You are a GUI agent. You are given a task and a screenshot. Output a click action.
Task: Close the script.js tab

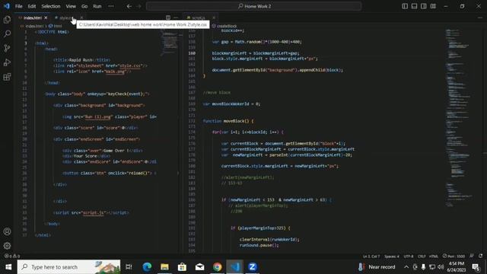[214, 18]
